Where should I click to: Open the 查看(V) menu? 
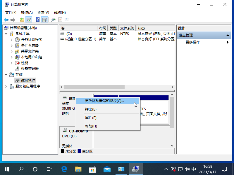(x=43, y=12)
